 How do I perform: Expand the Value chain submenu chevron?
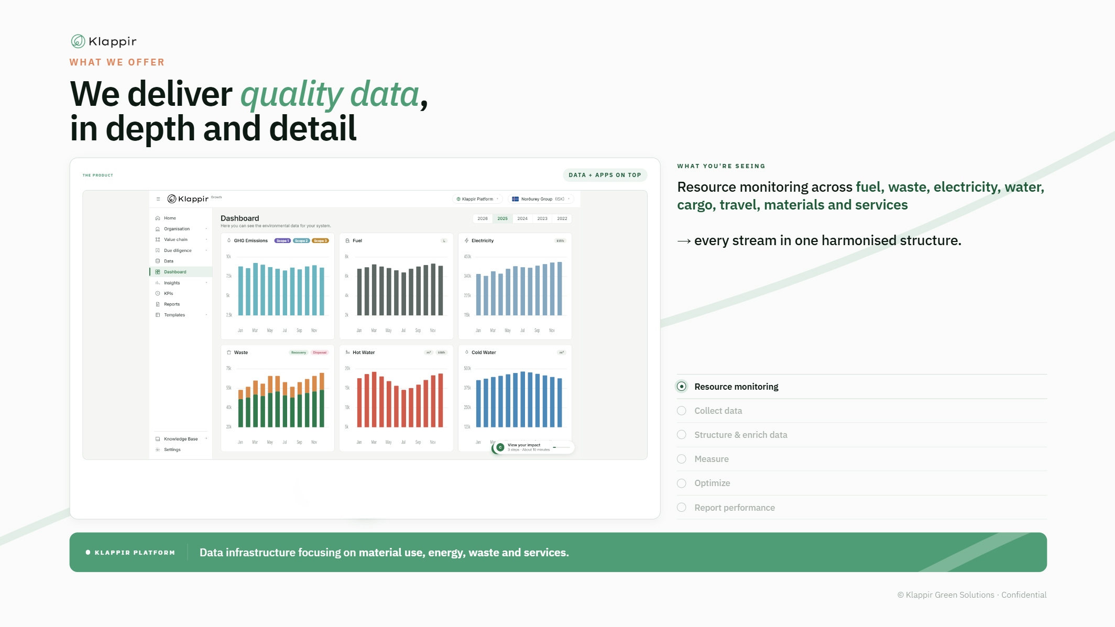(x=206, y=239)
